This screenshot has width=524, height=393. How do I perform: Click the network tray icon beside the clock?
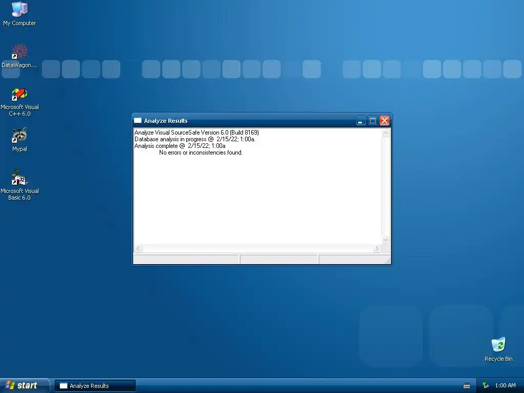pyautogui.click(x=486, y=386)
